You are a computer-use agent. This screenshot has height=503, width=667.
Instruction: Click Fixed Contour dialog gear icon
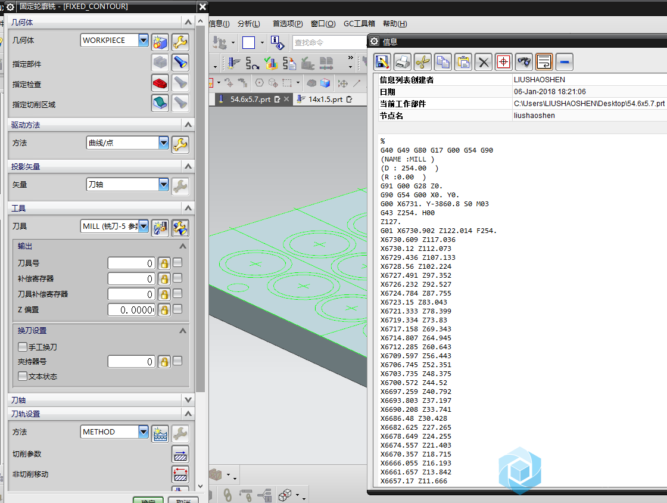point(11,7)
